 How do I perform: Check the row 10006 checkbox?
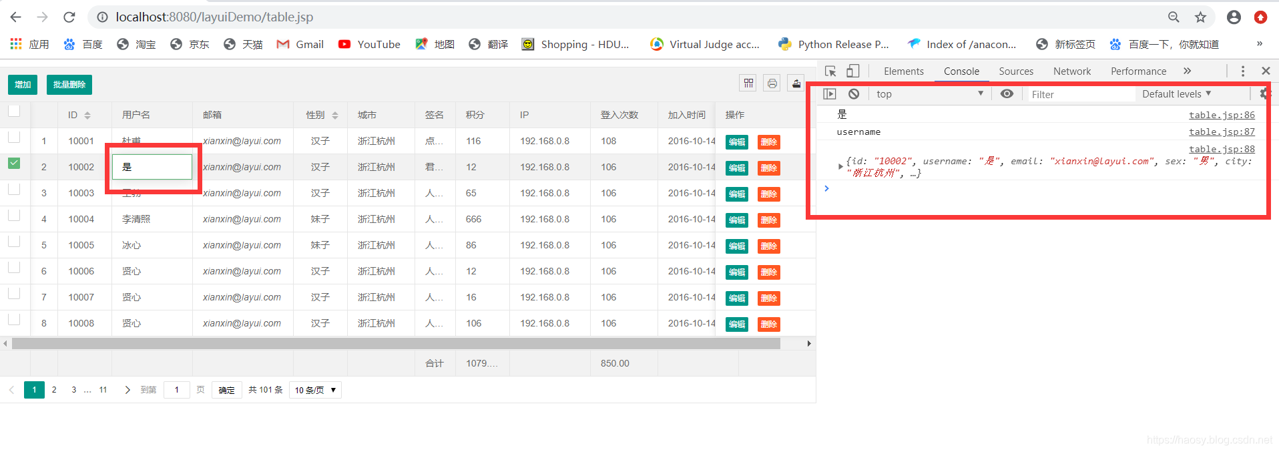click(14, 267)
